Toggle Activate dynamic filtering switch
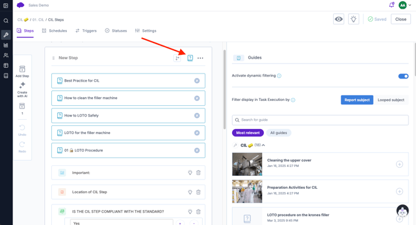This screenshot has width=416, height=225. [x=404, y=76]
